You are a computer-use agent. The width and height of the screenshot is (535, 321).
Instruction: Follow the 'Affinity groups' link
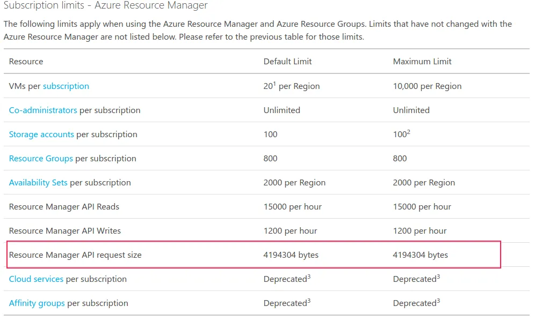click(37, 303)
